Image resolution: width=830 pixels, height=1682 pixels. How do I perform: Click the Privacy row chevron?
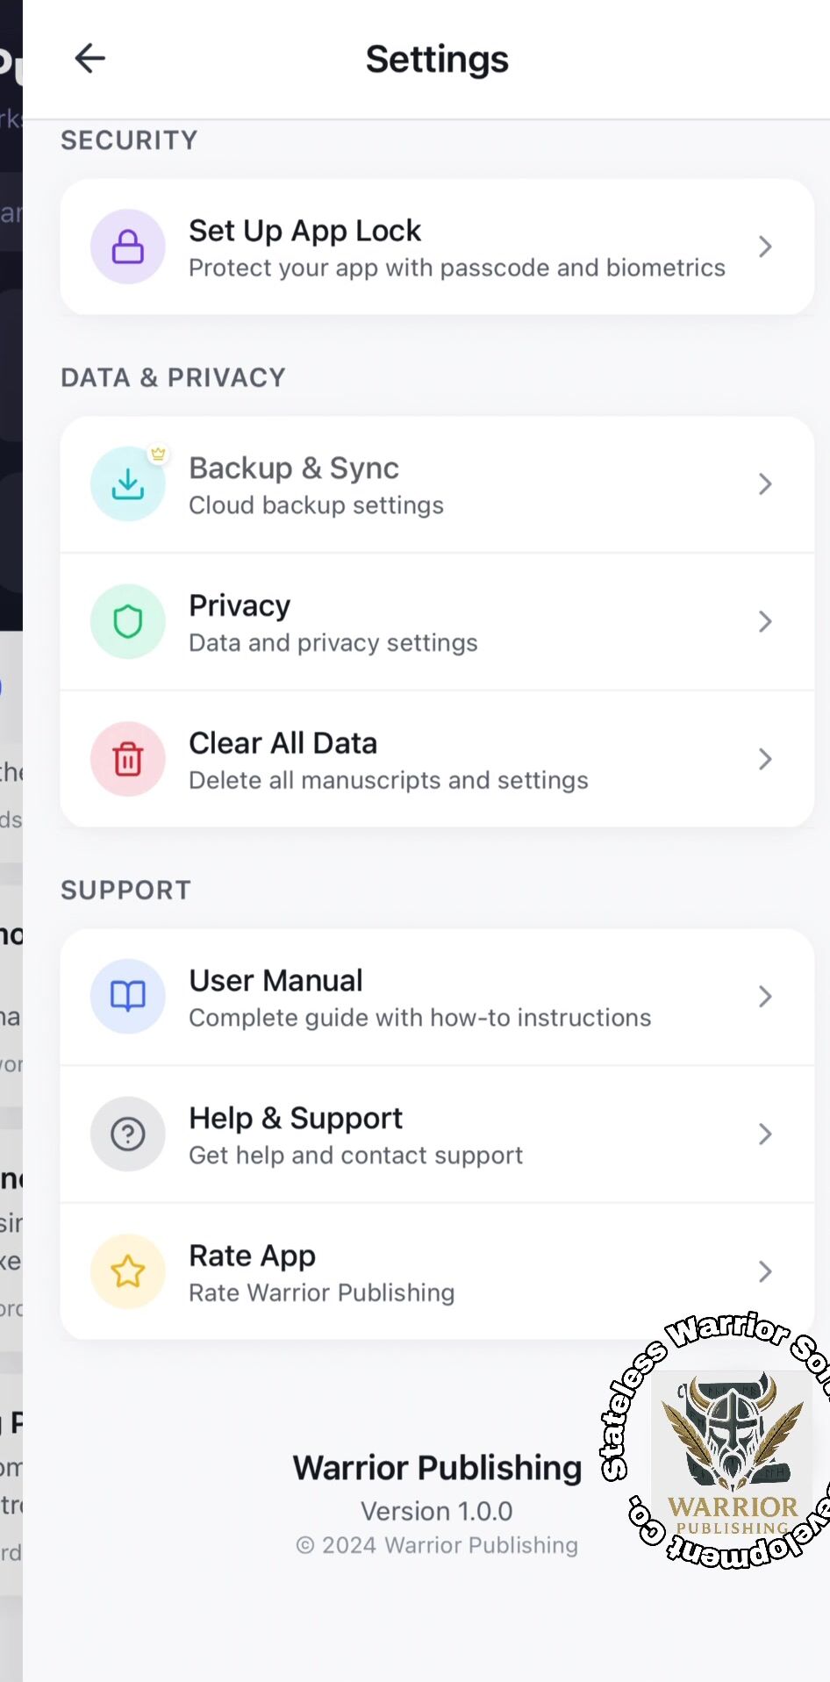click(765, 622)
